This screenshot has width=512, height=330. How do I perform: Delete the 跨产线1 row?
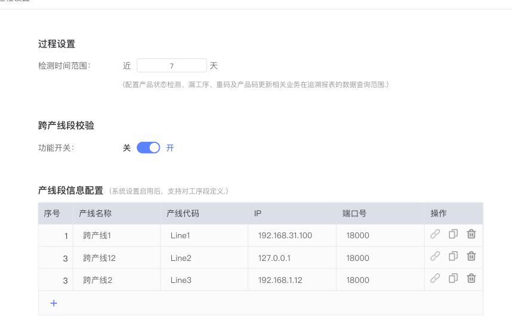[471, 235]
